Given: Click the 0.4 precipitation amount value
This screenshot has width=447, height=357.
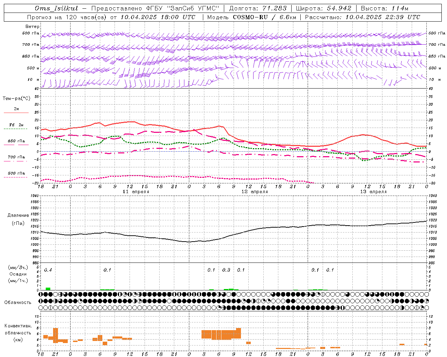Looking at the screenshot, I should pyautogui.click(x=48, y=270).
